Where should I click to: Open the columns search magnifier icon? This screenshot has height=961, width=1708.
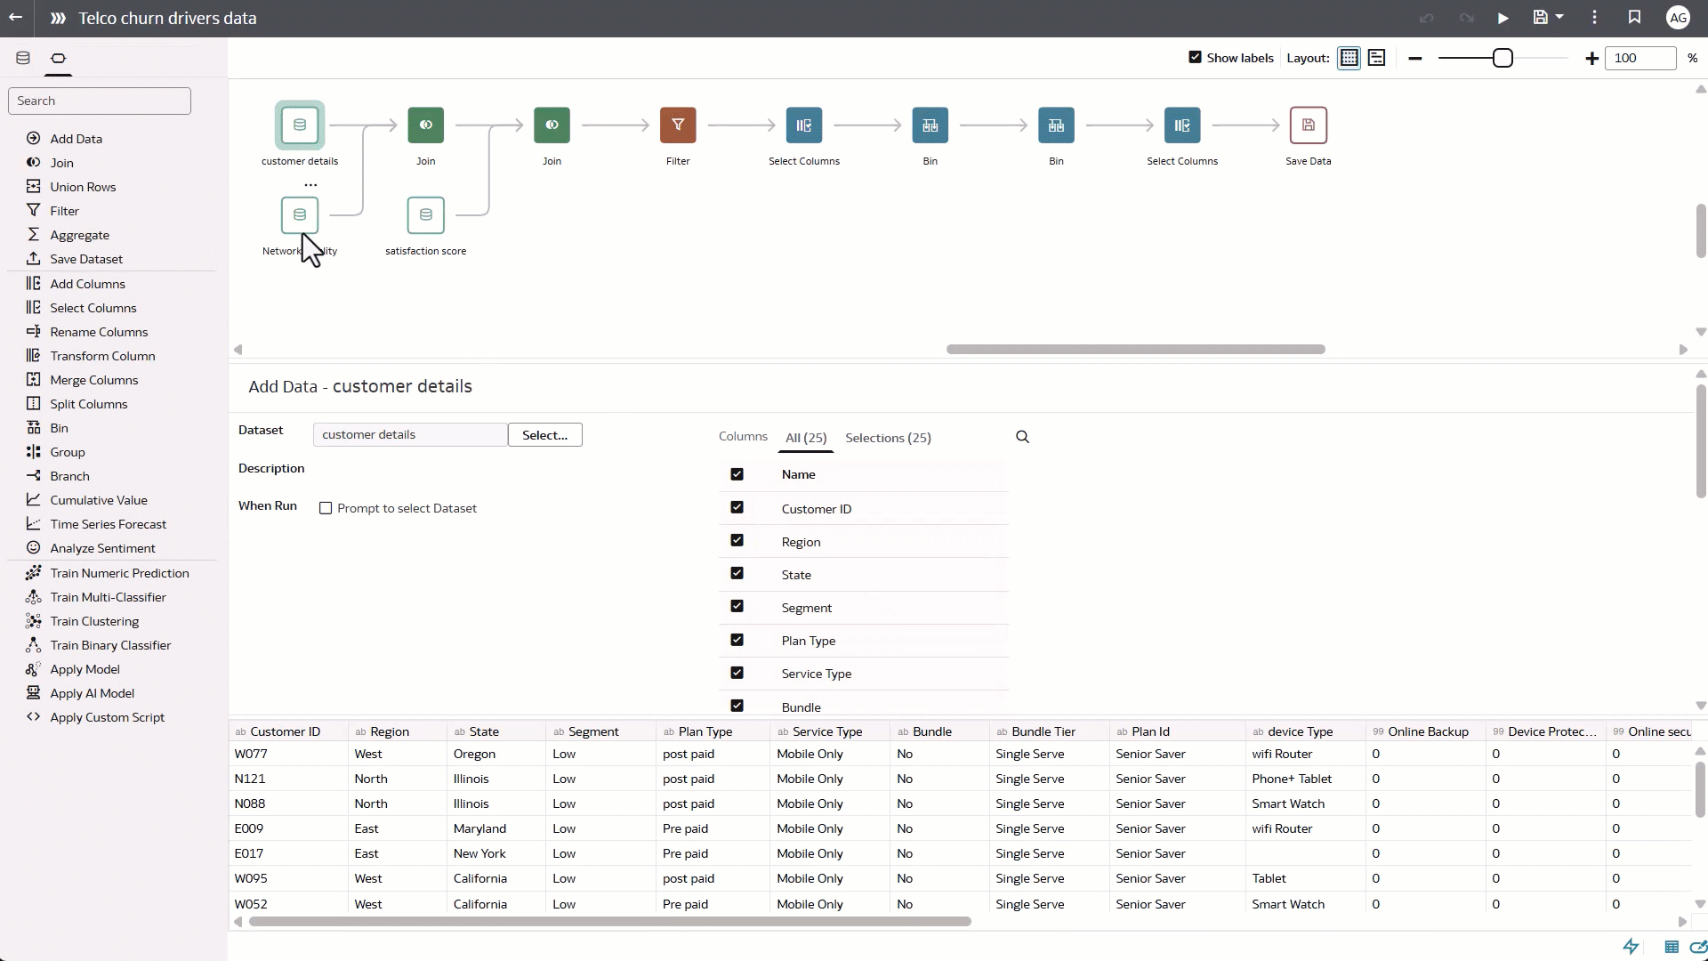pos(1022,437)
